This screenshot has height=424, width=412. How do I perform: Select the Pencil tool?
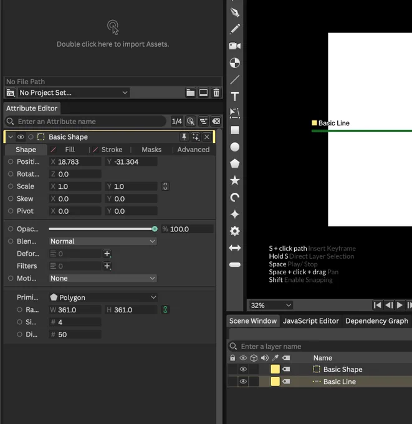pyautogui.click(x=234, y=29)
